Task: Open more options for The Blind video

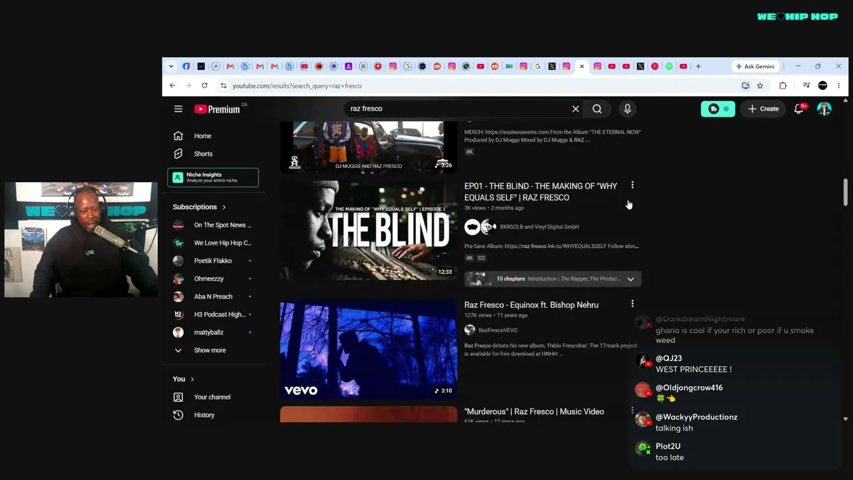Action: (632, 185)
